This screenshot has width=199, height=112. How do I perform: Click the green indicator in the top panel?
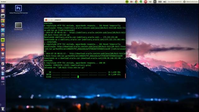(x=127, y=2)
